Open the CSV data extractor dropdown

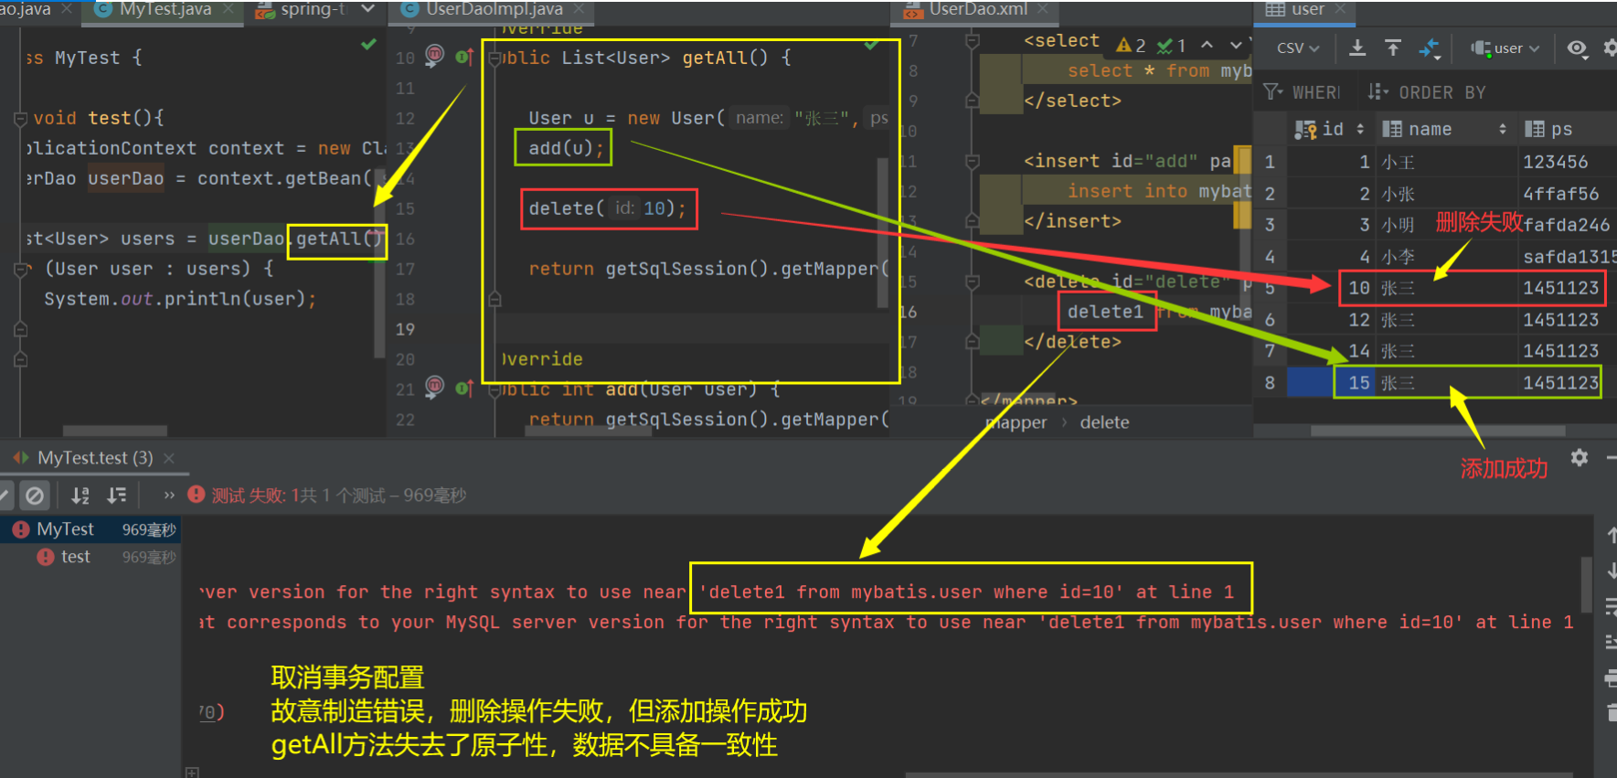coord(1298,48)
